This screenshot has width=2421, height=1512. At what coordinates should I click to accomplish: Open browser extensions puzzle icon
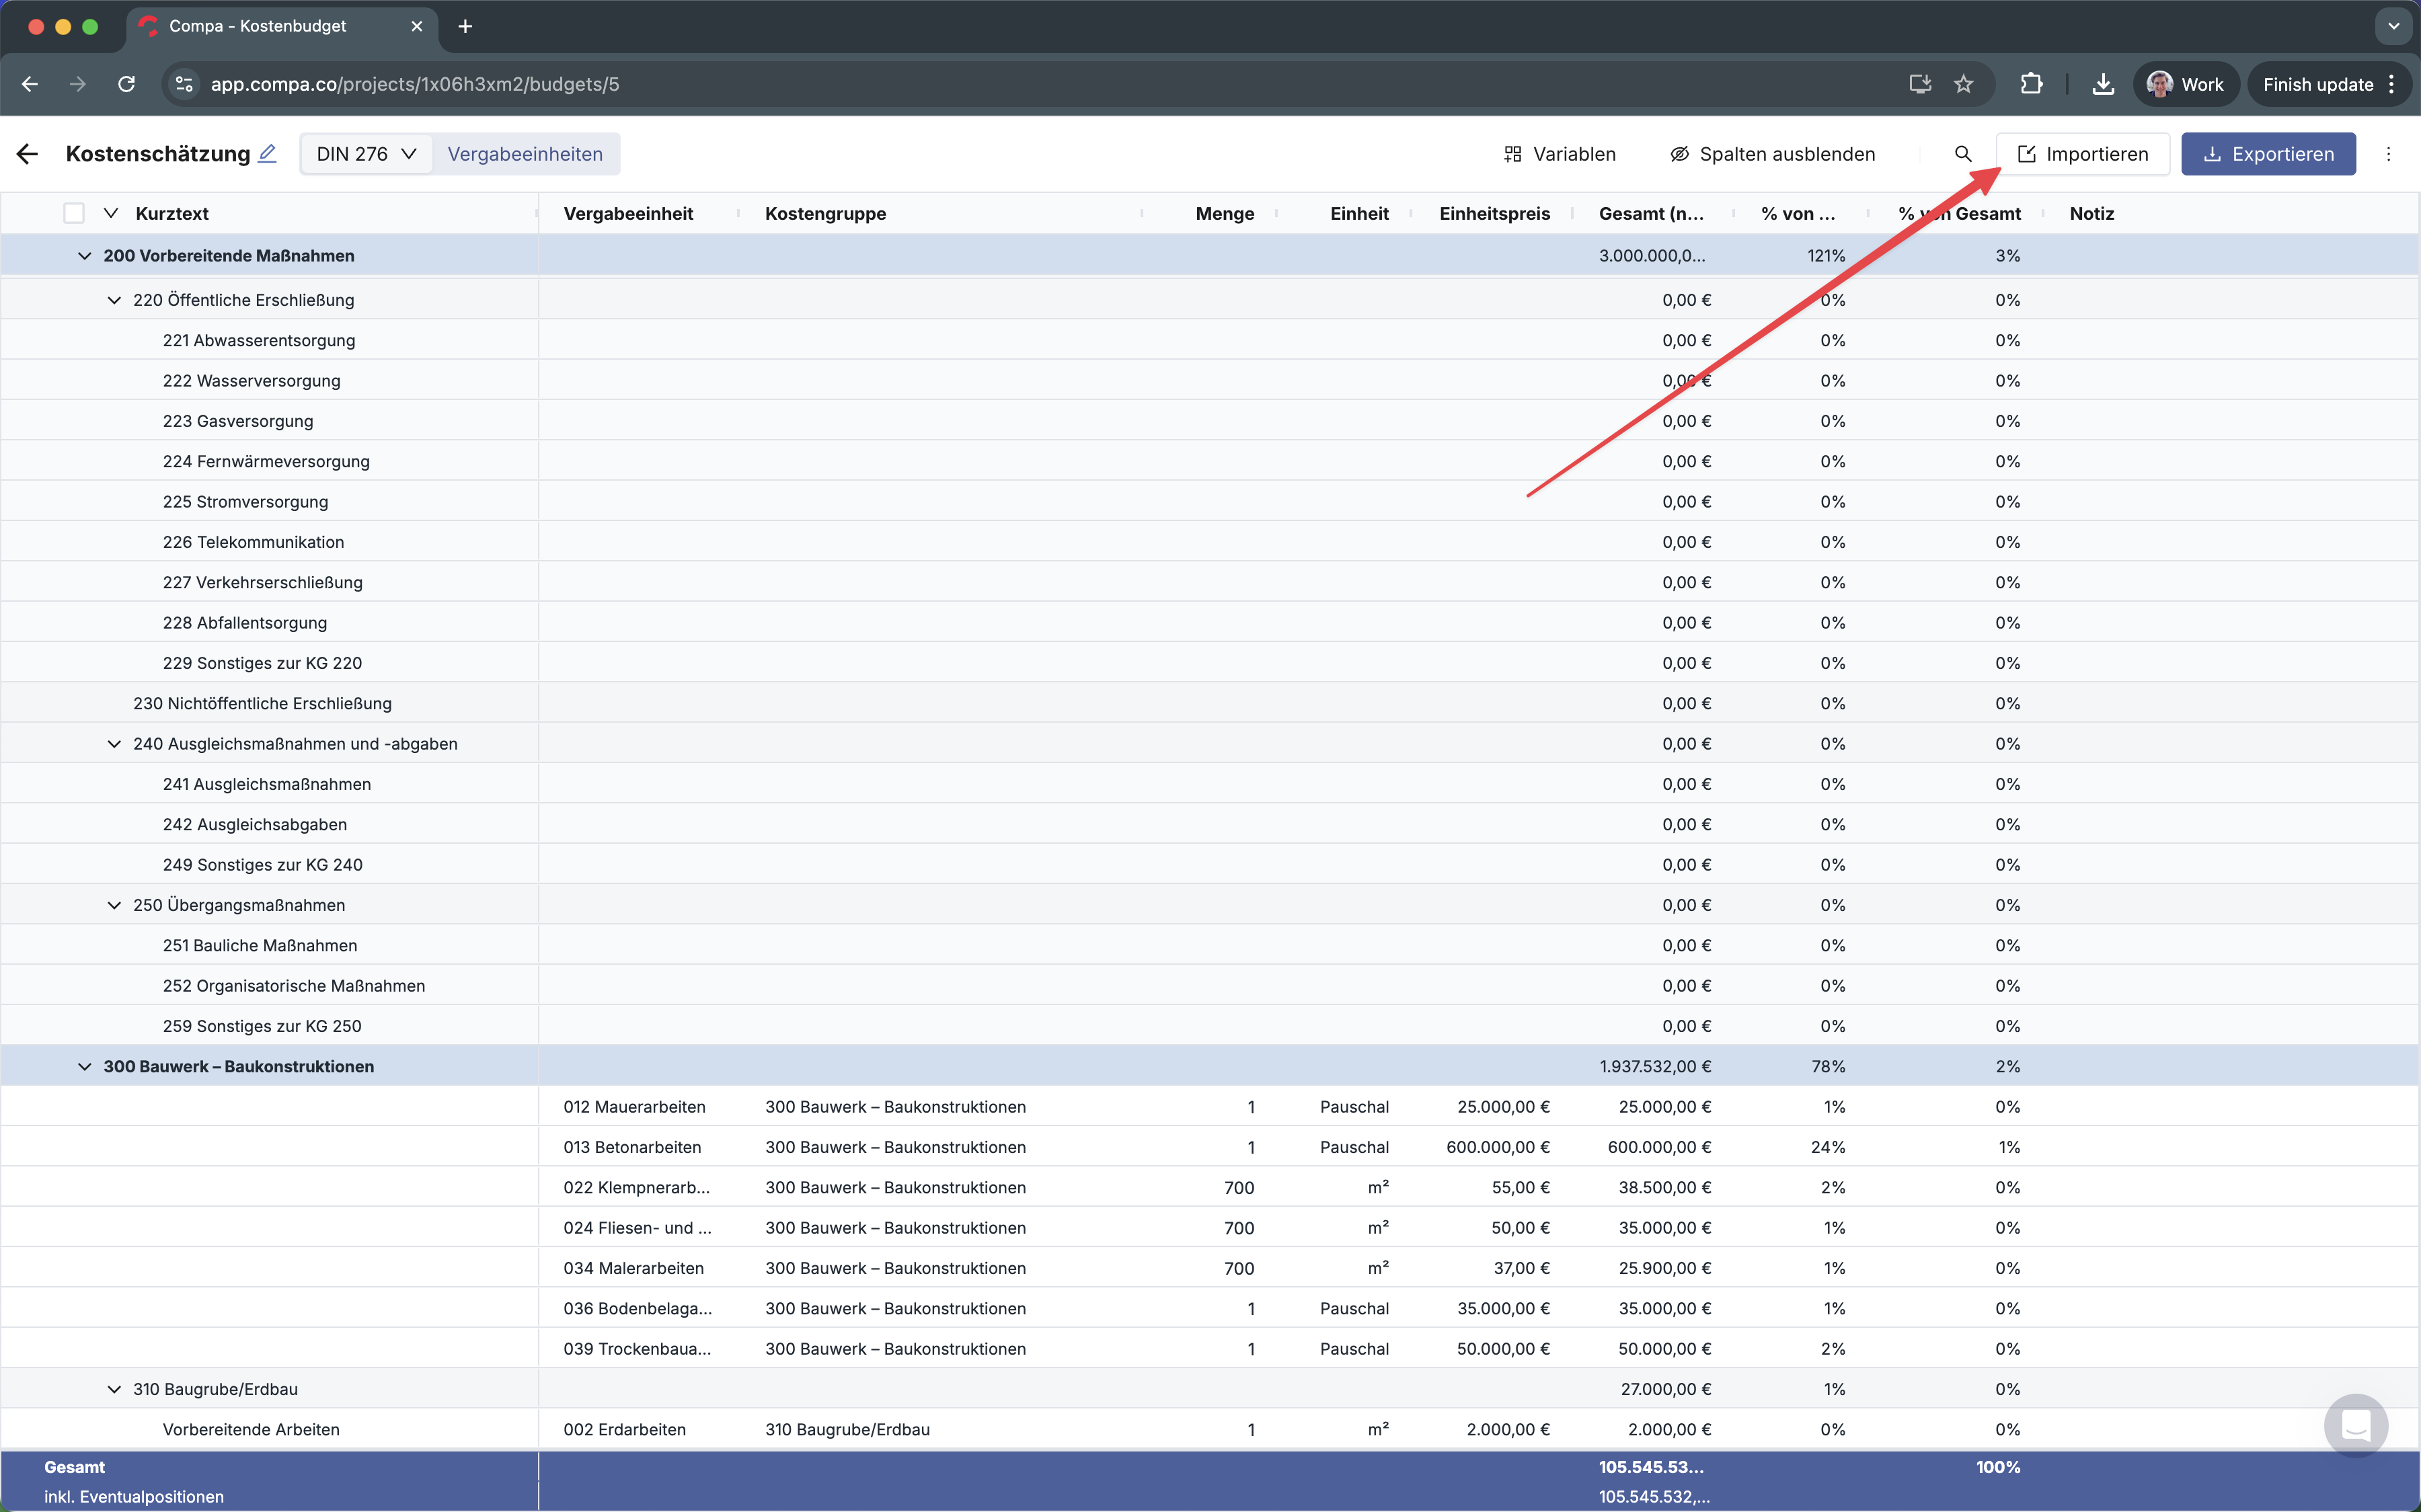coord(2031,84)
